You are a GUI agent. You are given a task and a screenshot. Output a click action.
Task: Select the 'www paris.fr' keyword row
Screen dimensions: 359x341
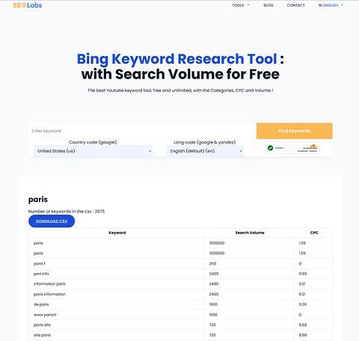click(180, 315)
